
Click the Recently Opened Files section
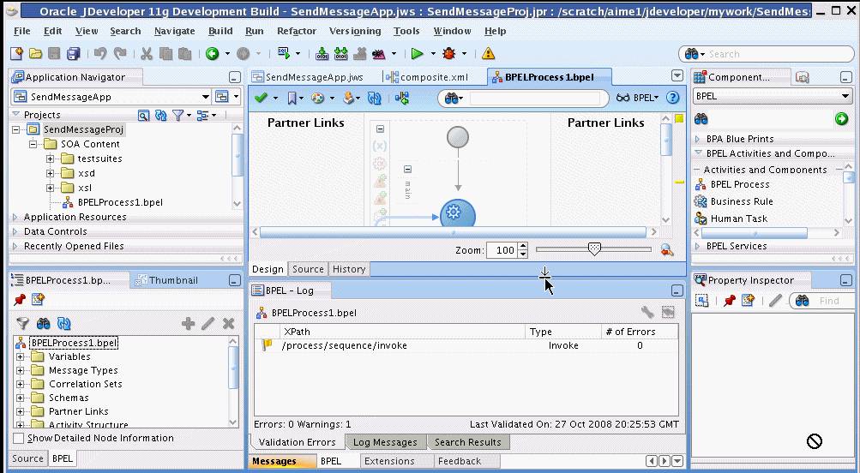tap(74, 246)
